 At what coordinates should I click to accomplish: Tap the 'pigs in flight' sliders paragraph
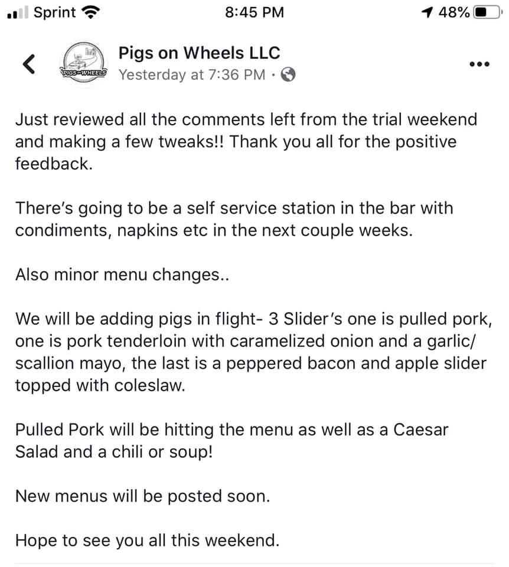point(251,352)
